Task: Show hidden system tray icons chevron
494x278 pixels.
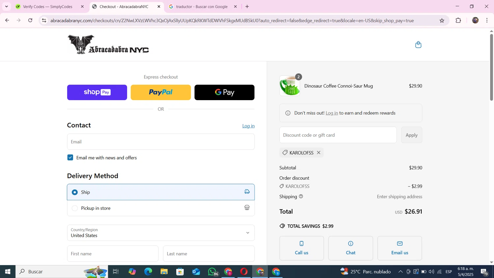Action: tap(400, 272)
